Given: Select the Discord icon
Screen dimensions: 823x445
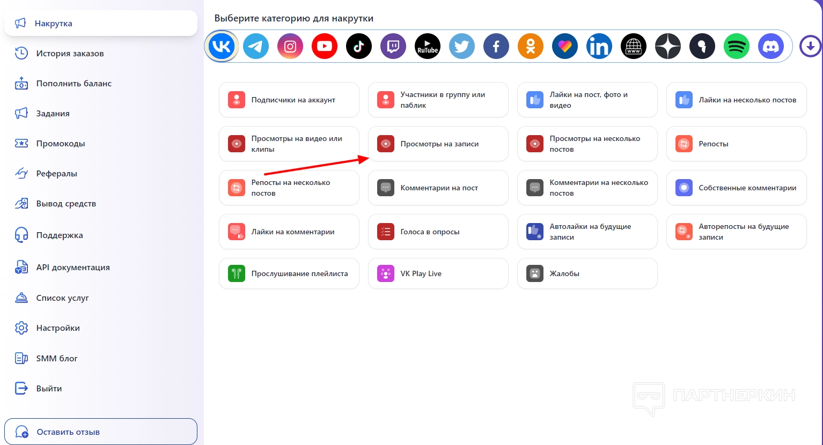Looking at the screenshot, I should [x=771, y=47].
